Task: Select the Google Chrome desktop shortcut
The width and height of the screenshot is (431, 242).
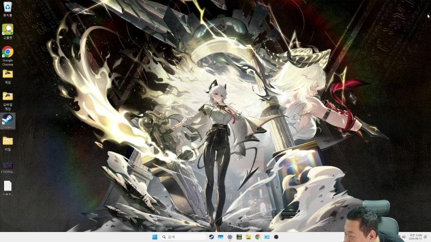Action: [x=8, y=56]
